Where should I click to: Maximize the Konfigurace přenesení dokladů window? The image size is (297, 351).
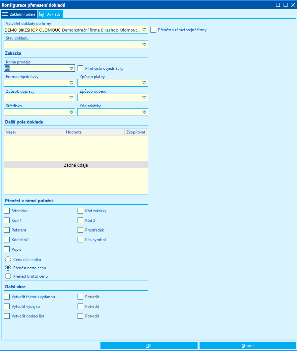pos(286,5)
